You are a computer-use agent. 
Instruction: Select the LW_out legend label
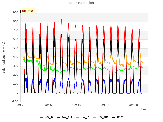(x=103, y=117)
